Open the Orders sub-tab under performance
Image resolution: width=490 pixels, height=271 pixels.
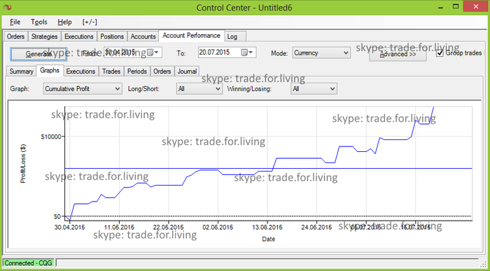pyautogui.click(x=162, y=71)
